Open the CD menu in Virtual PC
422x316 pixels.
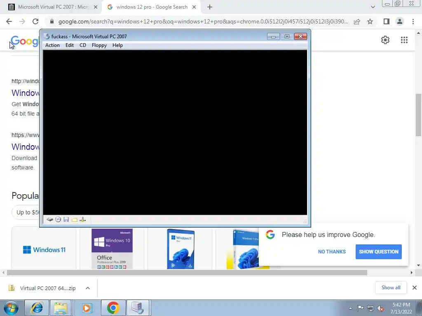coord(82,45)
